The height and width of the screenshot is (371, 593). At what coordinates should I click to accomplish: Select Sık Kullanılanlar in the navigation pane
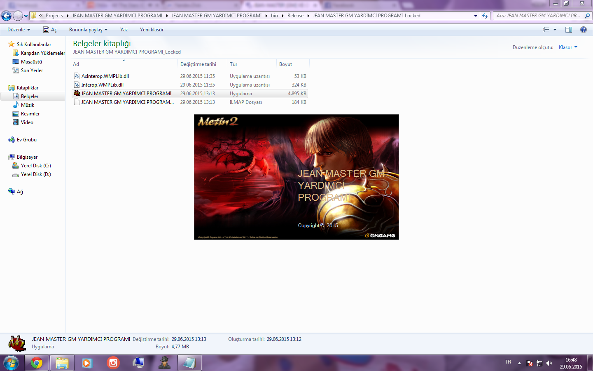pyautogui.click(x=34, y=45)
